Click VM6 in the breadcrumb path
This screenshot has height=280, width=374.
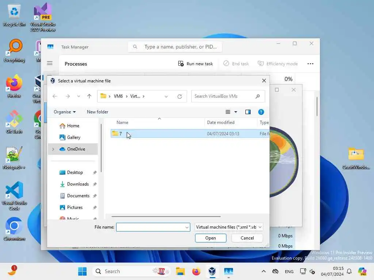(118, 96)
